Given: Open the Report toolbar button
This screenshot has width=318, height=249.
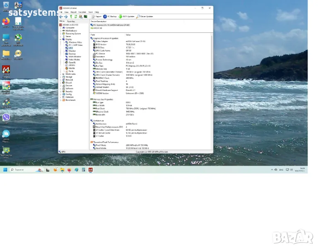Looking at the screenshot, I should click(x=96, y=17).
